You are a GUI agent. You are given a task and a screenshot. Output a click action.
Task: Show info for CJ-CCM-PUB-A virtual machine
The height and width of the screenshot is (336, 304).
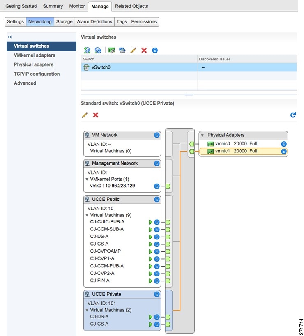(x=157, y=266)
